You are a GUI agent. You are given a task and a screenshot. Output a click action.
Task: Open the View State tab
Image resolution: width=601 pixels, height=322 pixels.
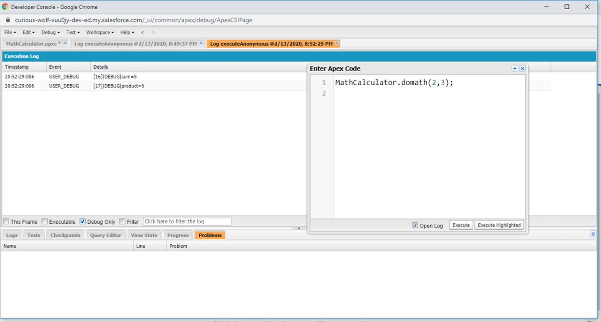pos(144,235)
